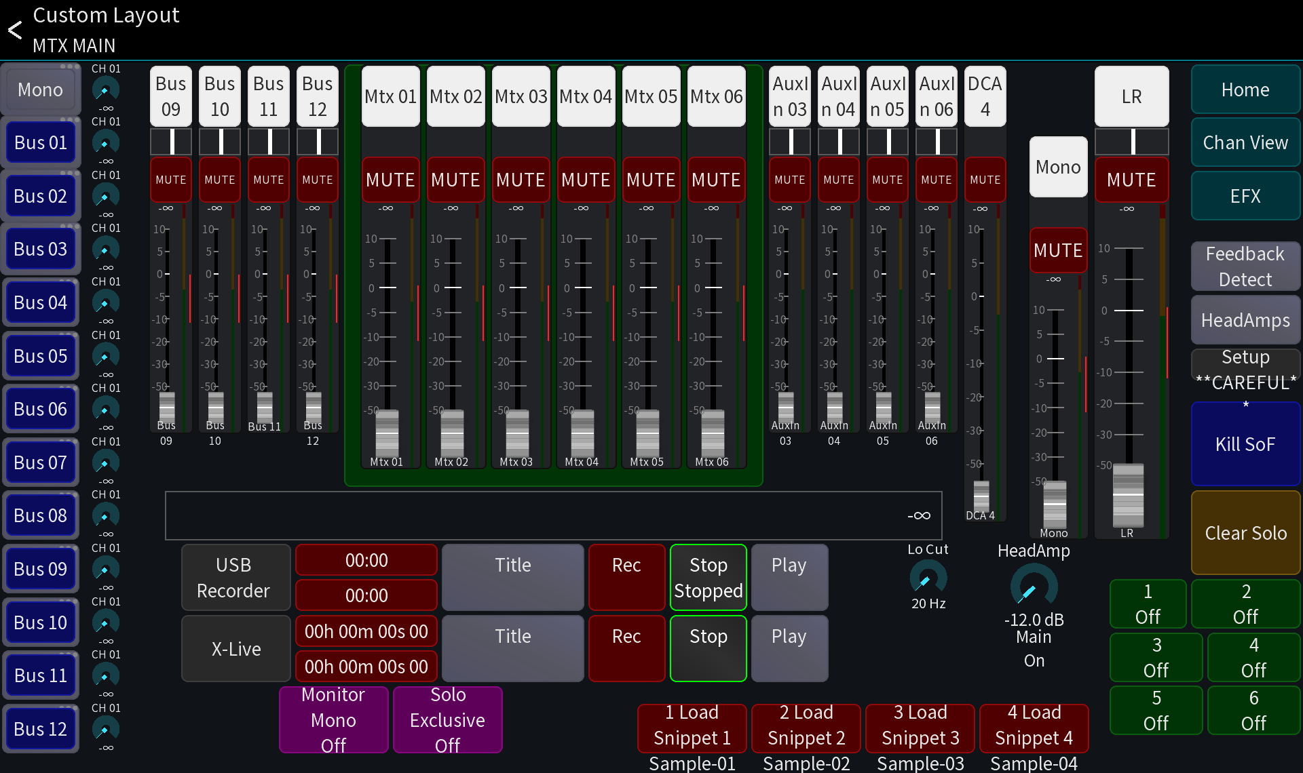Image resolution: width=1303 pixels, height=773 pixels.
Task: Mute Mtx 04 channel
Action: [586, 180]
